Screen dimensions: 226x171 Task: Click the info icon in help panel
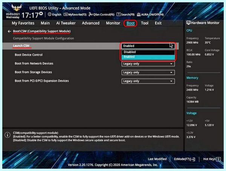click(x=8, y=135)
